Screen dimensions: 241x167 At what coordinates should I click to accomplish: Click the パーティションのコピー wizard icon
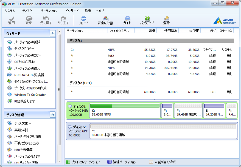(10, 55)
